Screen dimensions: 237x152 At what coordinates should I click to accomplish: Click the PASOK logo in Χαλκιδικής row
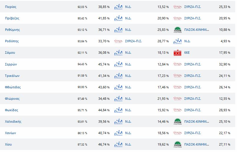pyautogui.click(x=177, y=121)
